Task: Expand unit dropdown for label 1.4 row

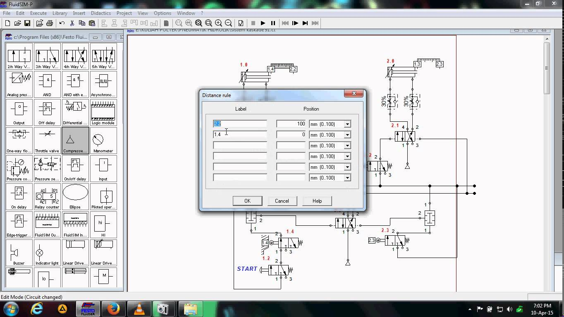Action: pyautogui.click(x=347, y=135)
